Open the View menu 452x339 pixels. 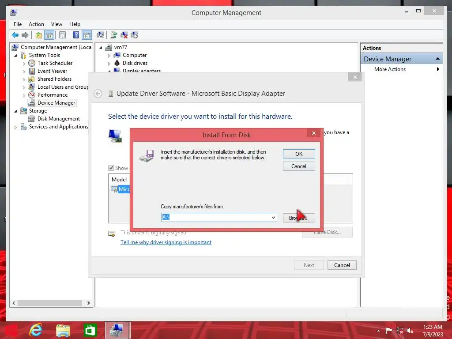pos(56,24)
